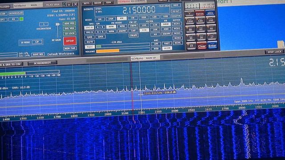Click the blue Enter keypad button
This screenshot has height=160, width=285.
point(212,45)
